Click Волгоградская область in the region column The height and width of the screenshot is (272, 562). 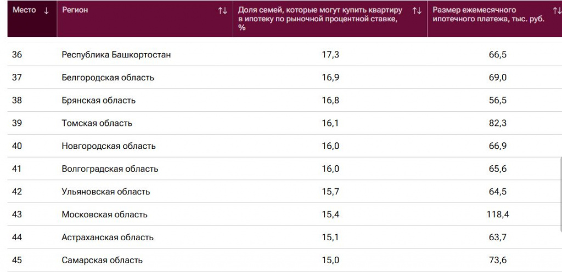(110, 169)
